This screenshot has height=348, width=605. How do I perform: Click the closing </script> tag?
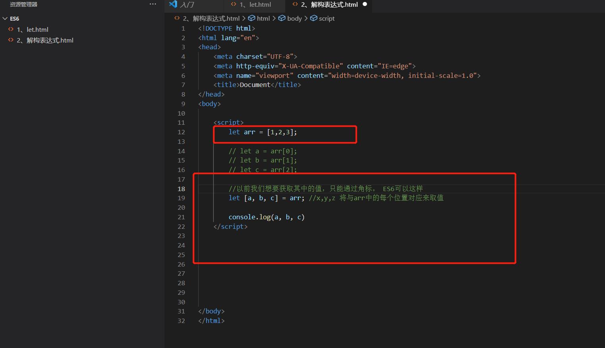(231, 226)
